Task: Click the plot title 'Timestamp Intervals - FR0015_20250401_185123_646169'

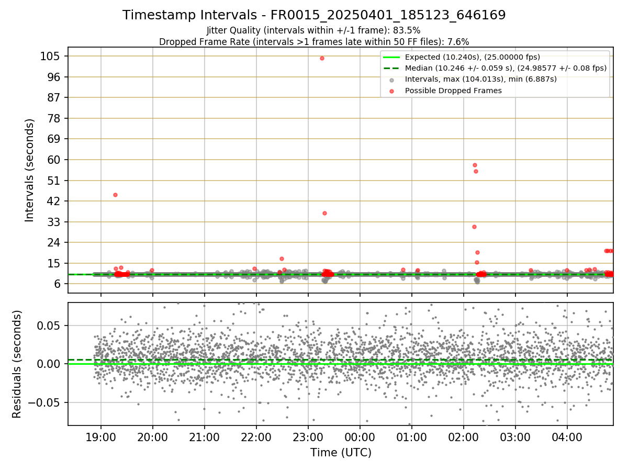Action: (314, 15)
